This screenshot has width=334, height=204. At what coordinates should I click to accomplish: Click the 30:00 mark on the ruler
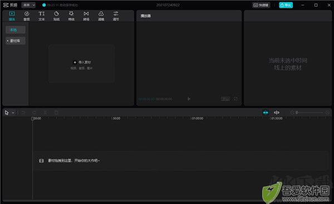(x=116, y=118)
